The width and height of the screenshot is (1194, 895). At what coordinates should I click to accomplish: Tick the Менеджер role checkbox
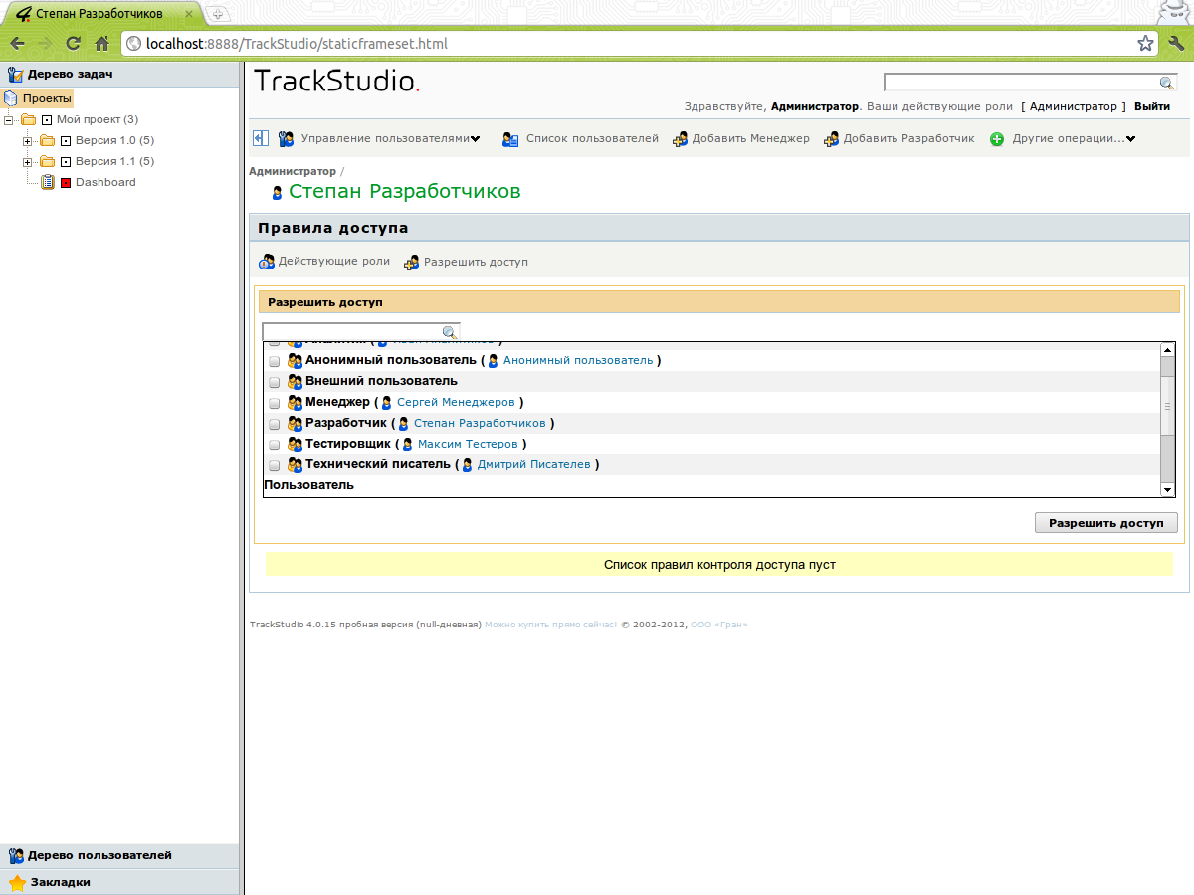(275, 403)
